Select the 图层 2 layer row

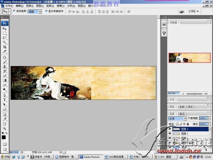click(190, 134)
